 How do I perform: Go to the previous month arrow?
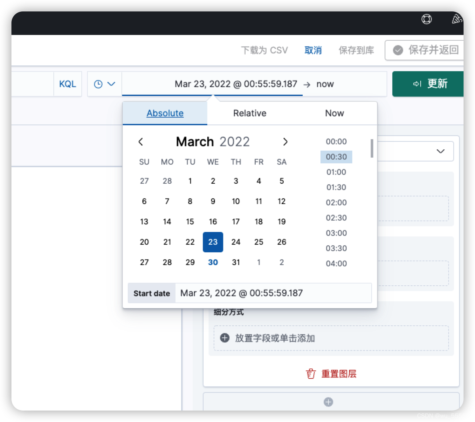[x=141, y=142]
